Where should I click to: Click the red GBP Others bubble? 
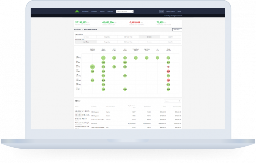click(168, 71)
